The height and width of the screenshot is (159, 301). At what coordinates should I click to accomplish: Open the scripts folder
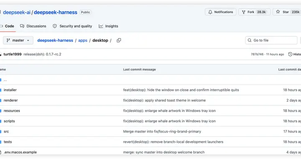[9, 121]
